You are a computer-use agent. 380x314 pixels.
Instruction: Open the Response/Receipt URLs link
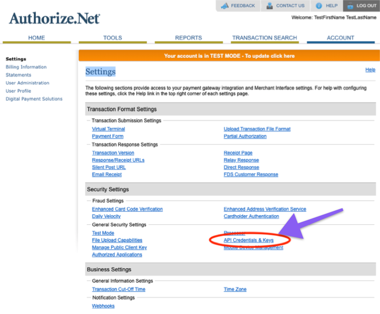pyautogui.click(x=118, y=160)
